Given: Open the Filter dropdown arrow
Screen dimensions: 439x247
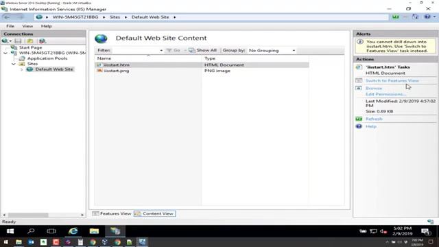Looking at the screenshot, I should [x=161, y=50].
